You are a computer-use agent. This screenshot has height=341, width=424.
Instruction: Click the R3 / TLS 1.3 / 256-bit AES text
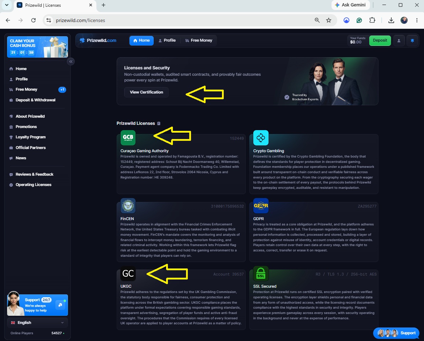click(346, 274)
